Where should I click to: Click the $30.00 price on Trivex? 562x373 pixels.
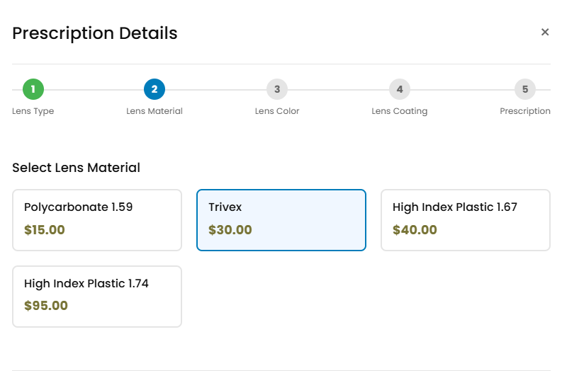(230, 230)
